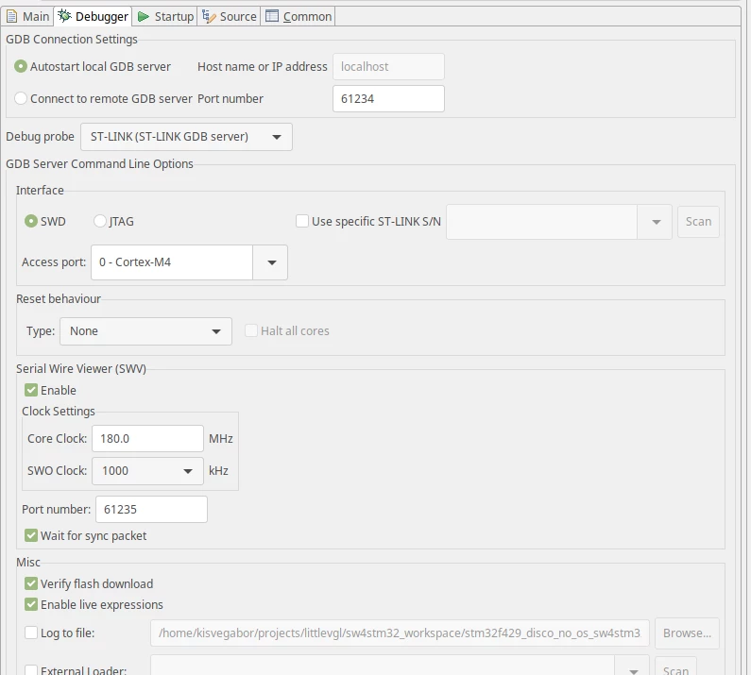The height and width of the screenshot is (675, 751).
Task: Open the Debug probe dropdown
Action: [186, 137]
